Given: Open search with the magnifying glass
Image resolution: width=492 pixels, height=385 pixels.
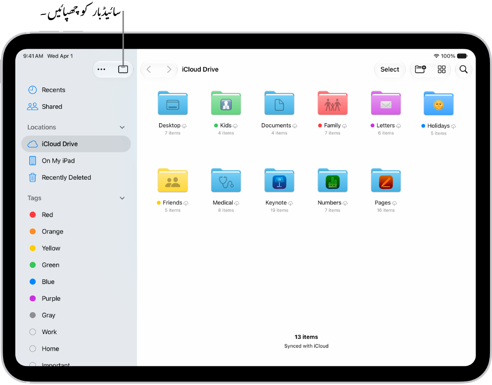Looking at the screenshot, I should click(463, 69).
